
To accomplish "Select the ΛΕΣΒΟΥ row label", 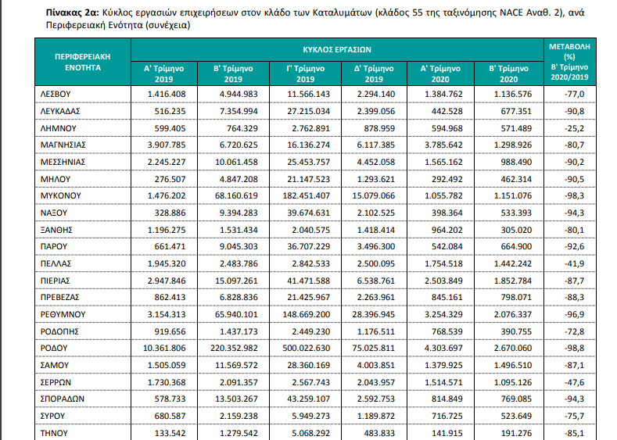I will point(56,95).
